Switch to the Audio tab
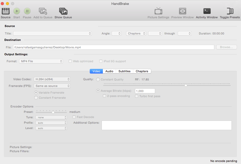The image size is (241, 164). (109, 71)
